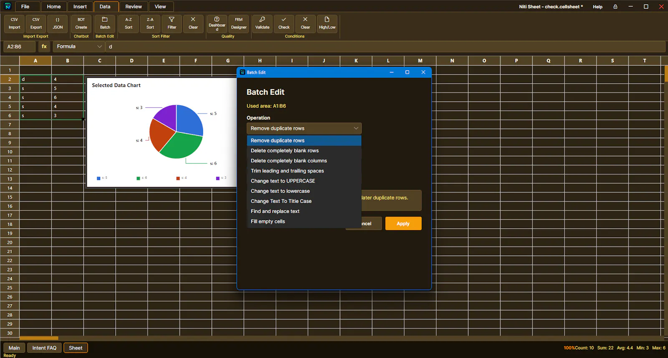668x358 pixels.
Task: Click the vertical scrollbar thumb
Action: tap(666, 73)
